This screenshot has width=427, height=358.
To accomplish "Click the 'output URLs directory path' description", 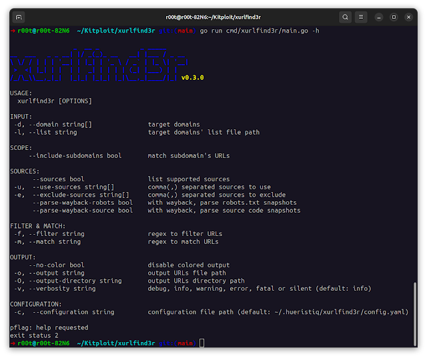I will pos(196,281).
